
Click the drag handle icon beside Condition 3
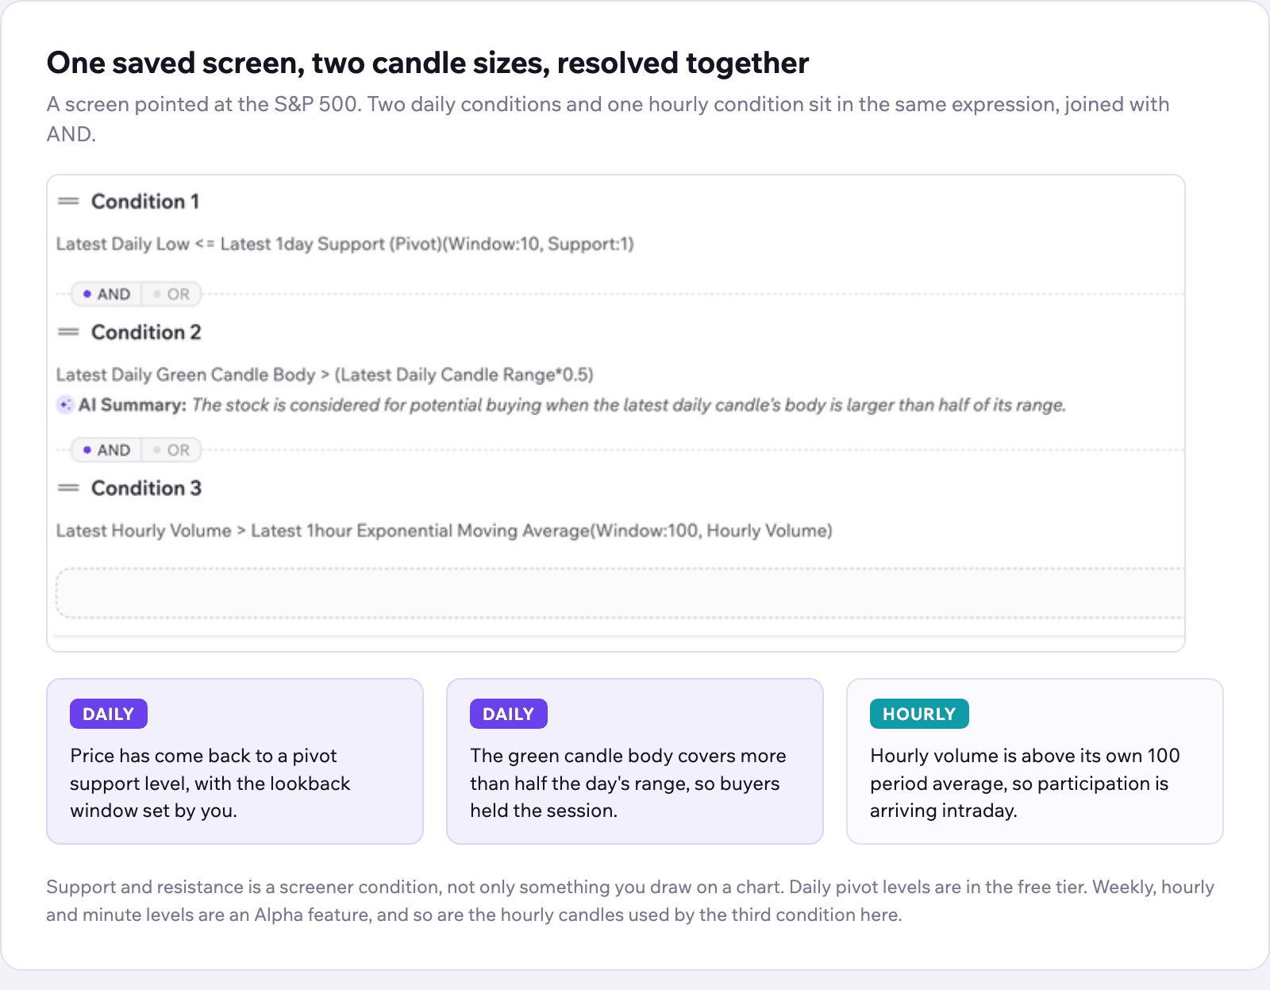(x=68, y=487)
